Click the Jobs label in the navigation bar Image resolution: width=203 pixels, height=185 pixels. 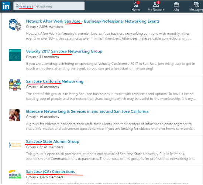click(176, 10)
